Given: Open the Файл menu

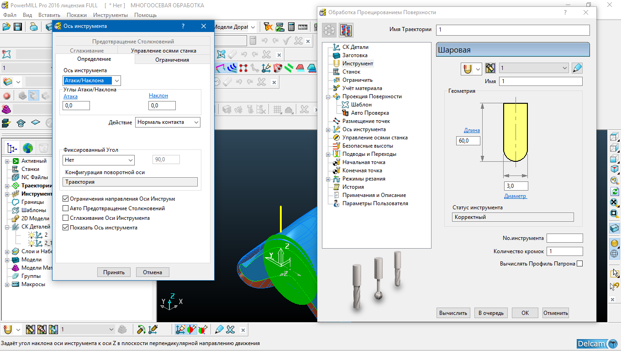Looking at the screenshot, I should (10, 15).
